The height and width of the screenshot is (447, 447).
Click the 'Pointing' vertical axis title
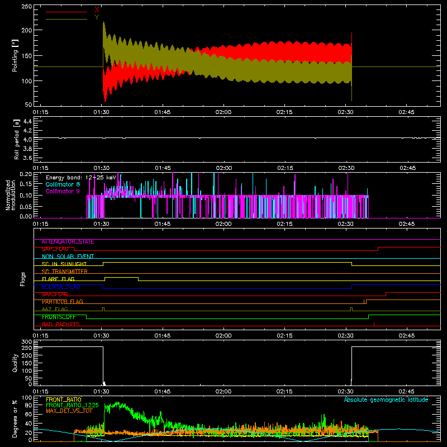(x=15, y=55)
